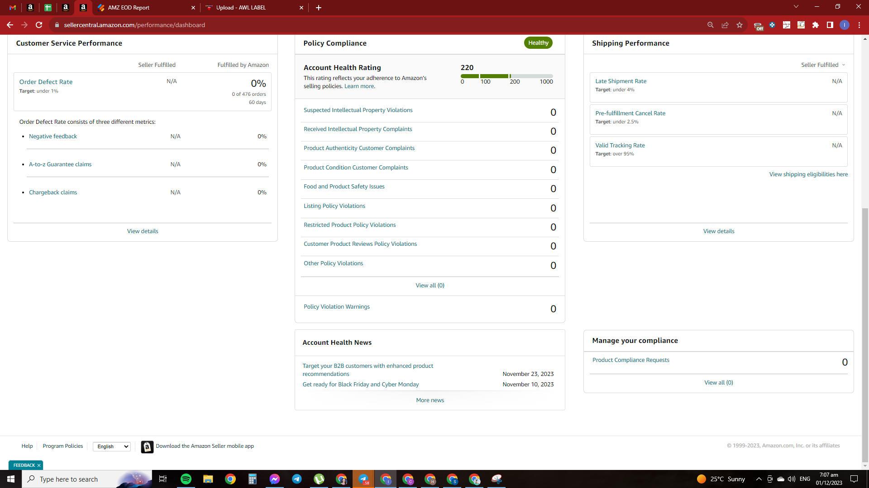This screenshot has width=869, height=488.
Task: Open File Explorer from the taskbar
Action: pos(208,479)
